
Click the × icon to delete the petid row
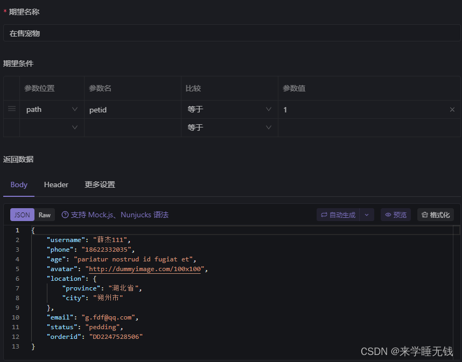pos(452,110)
